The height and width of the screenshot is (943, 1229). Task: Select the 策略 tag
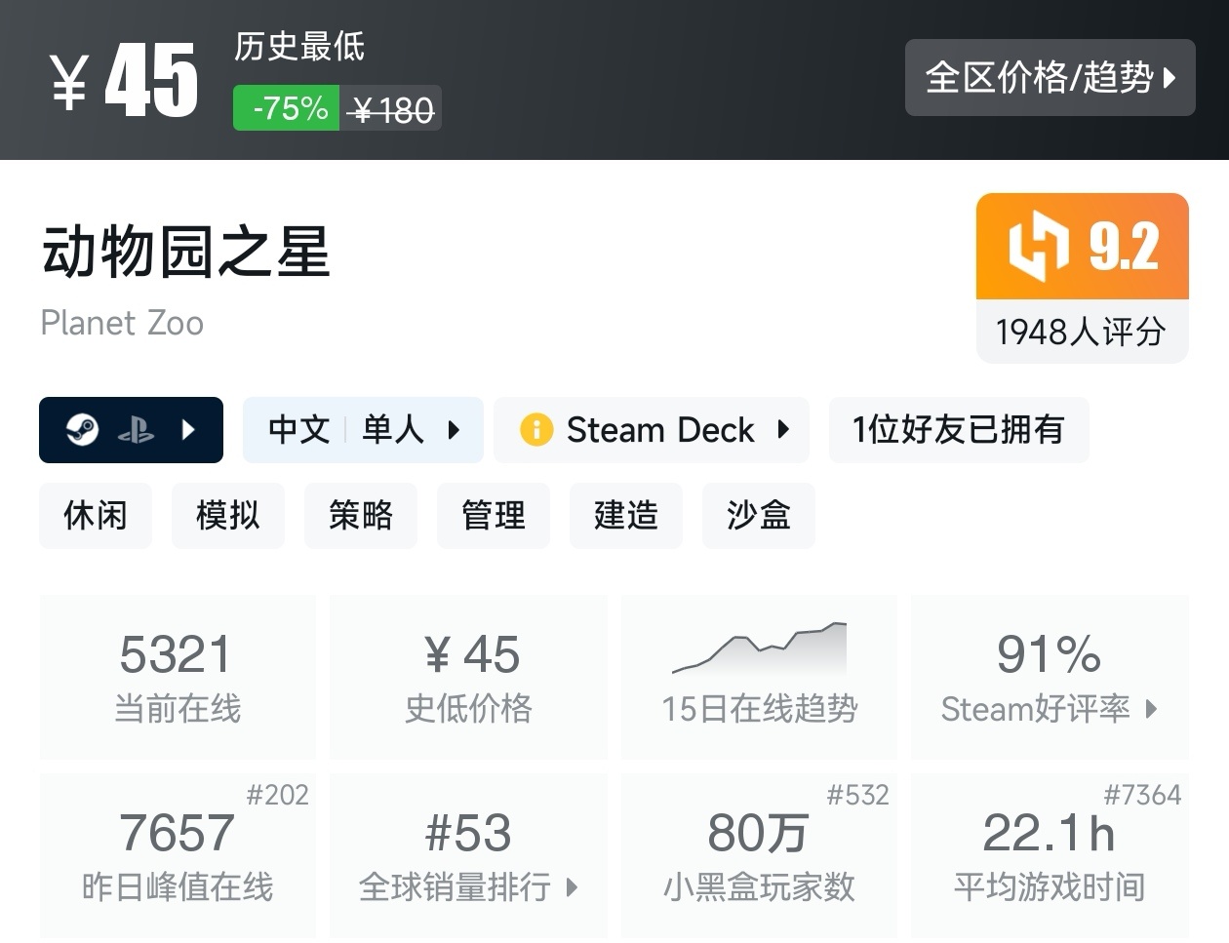click(361, 515)
